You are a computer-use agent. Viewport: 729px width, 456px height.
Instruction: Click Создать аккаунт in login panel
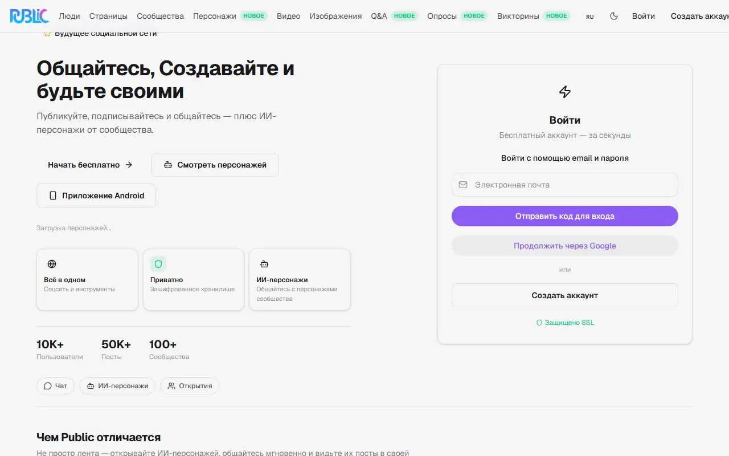coord(565,295)
